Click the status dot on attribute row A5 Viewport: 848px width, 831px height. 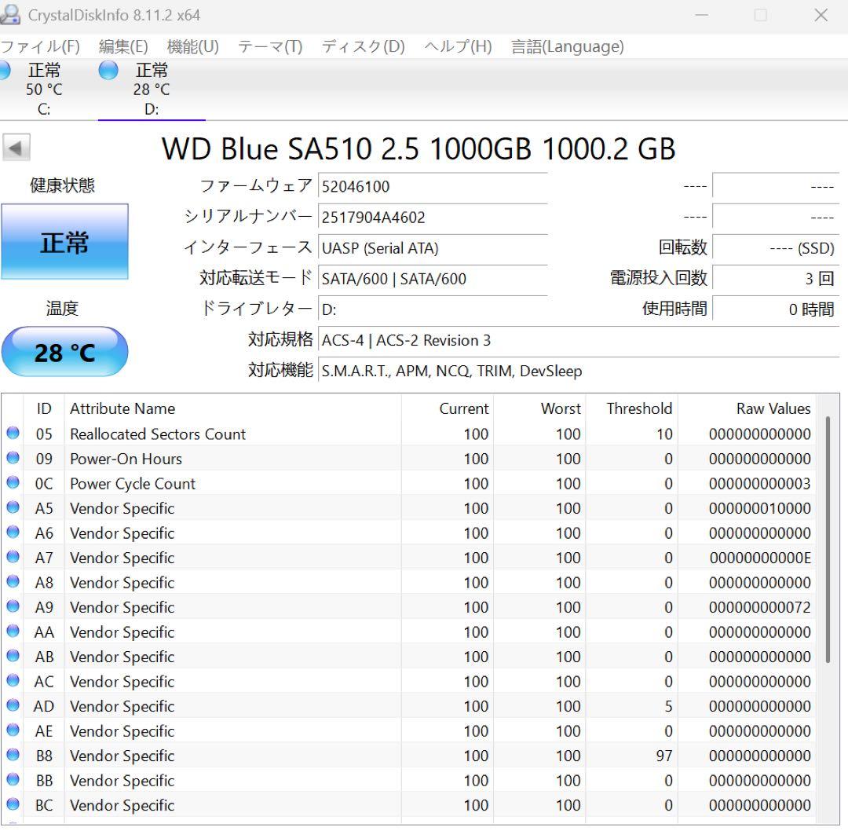tap(13, 508)
